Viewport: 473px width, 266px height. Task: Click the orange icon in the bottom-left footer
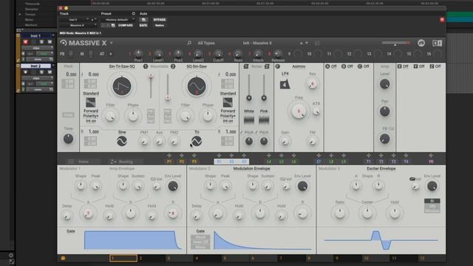[x=63, y=258]
